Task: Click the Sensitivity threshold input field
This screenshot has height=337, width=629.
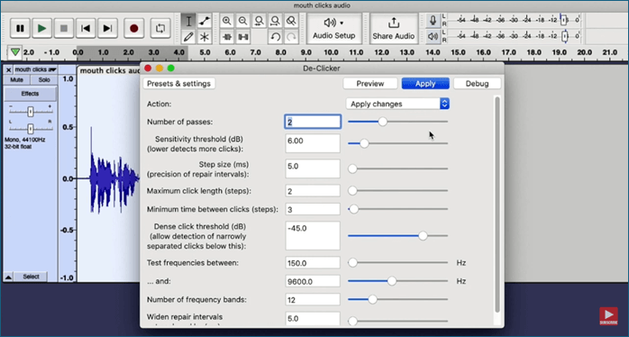Action: click(313, 143)
